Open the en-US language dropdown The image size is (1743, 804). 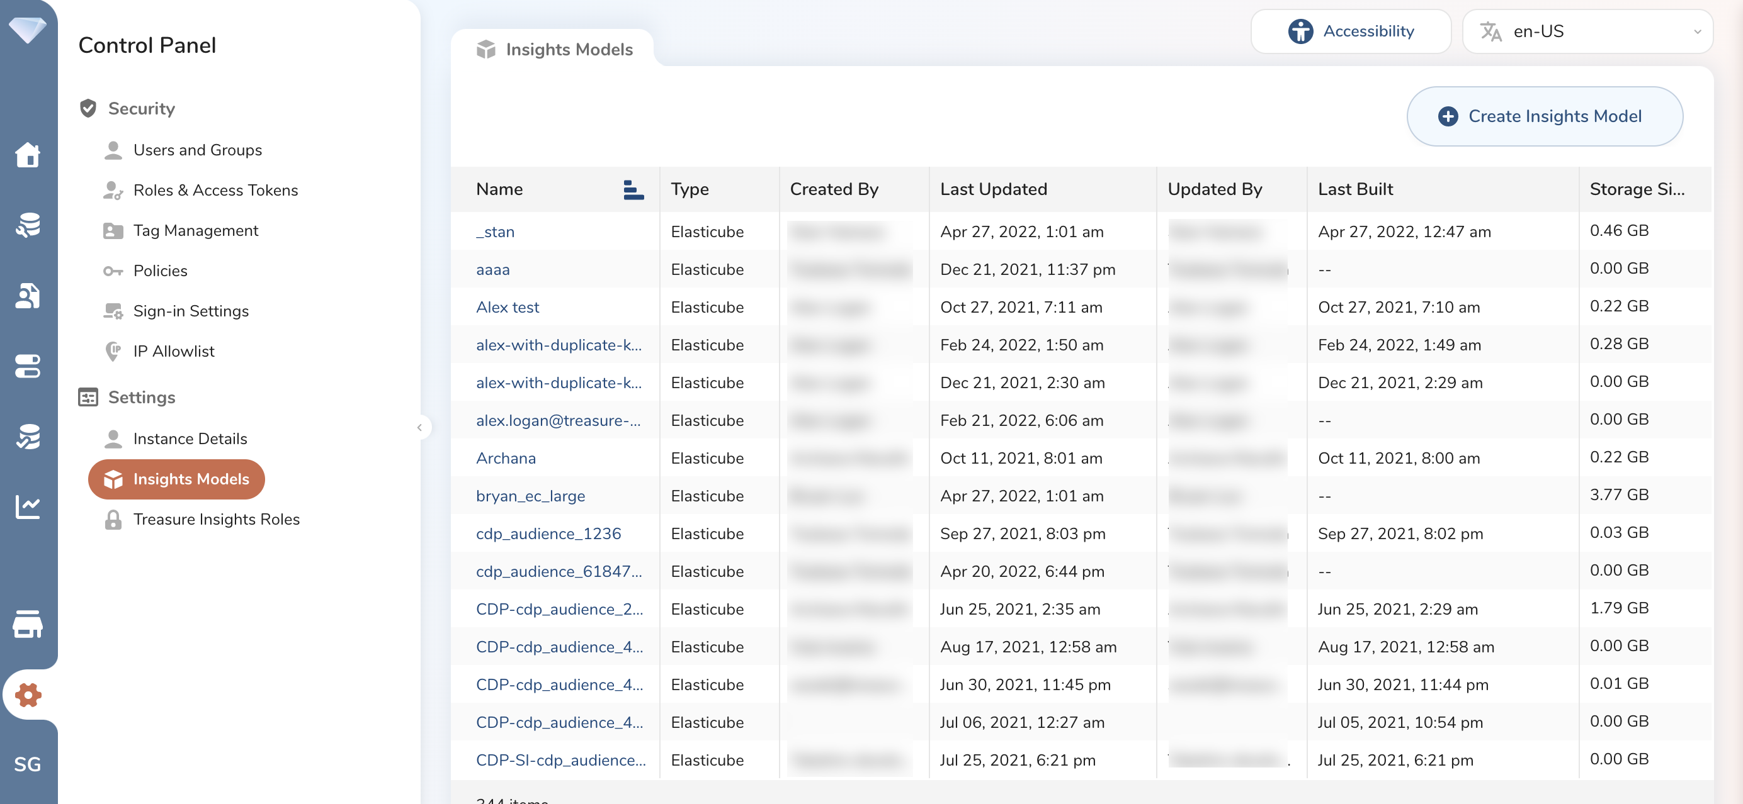[1587, 31]
